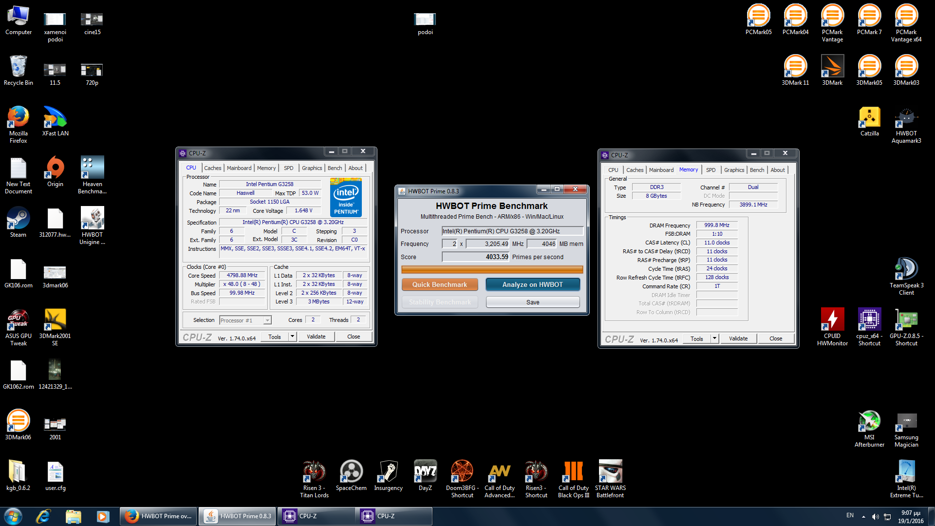Switch to Bench tab in left CPU-Z
The height and width of the screenshot is (526, 935).
tap(335, 168)
